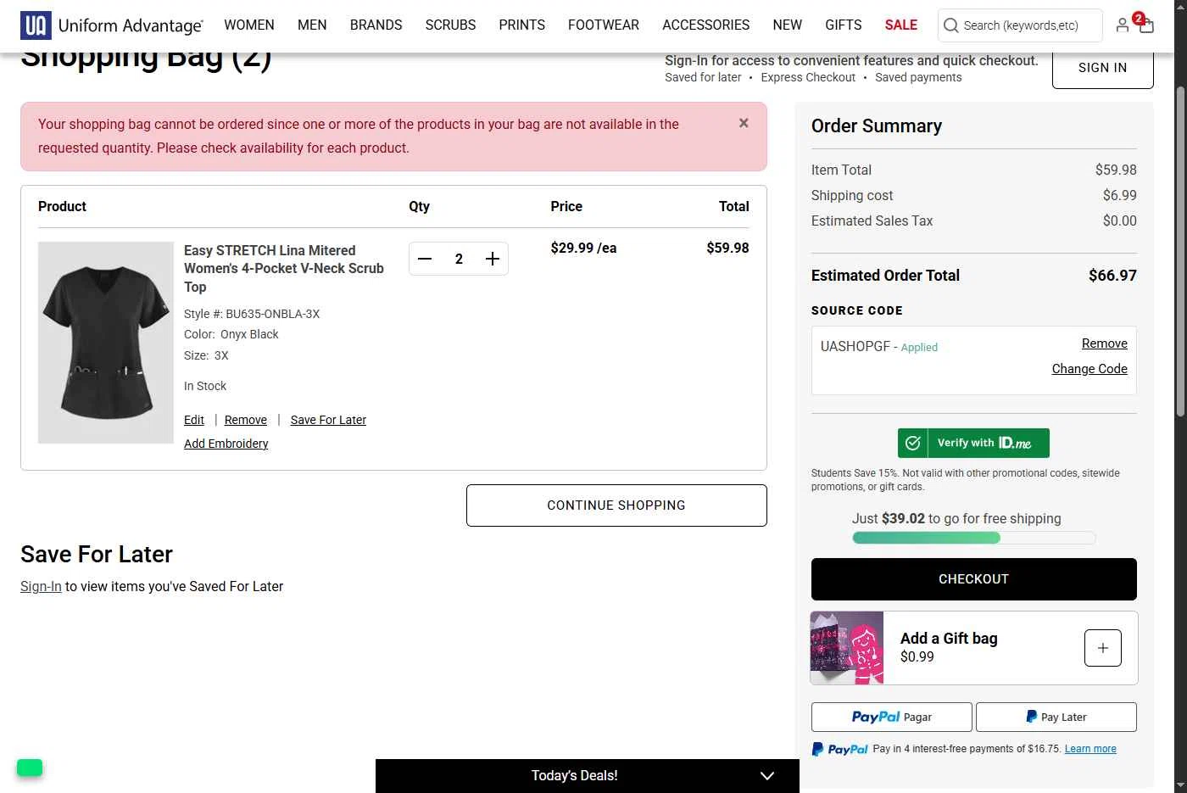Click Save For Later link
1187x793 pixels.
[328, 420]
